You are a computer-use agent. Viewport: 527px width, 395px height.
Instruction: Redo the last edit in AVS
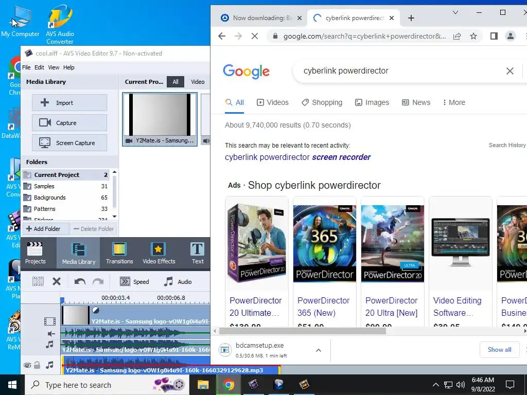tap(98, 281)
